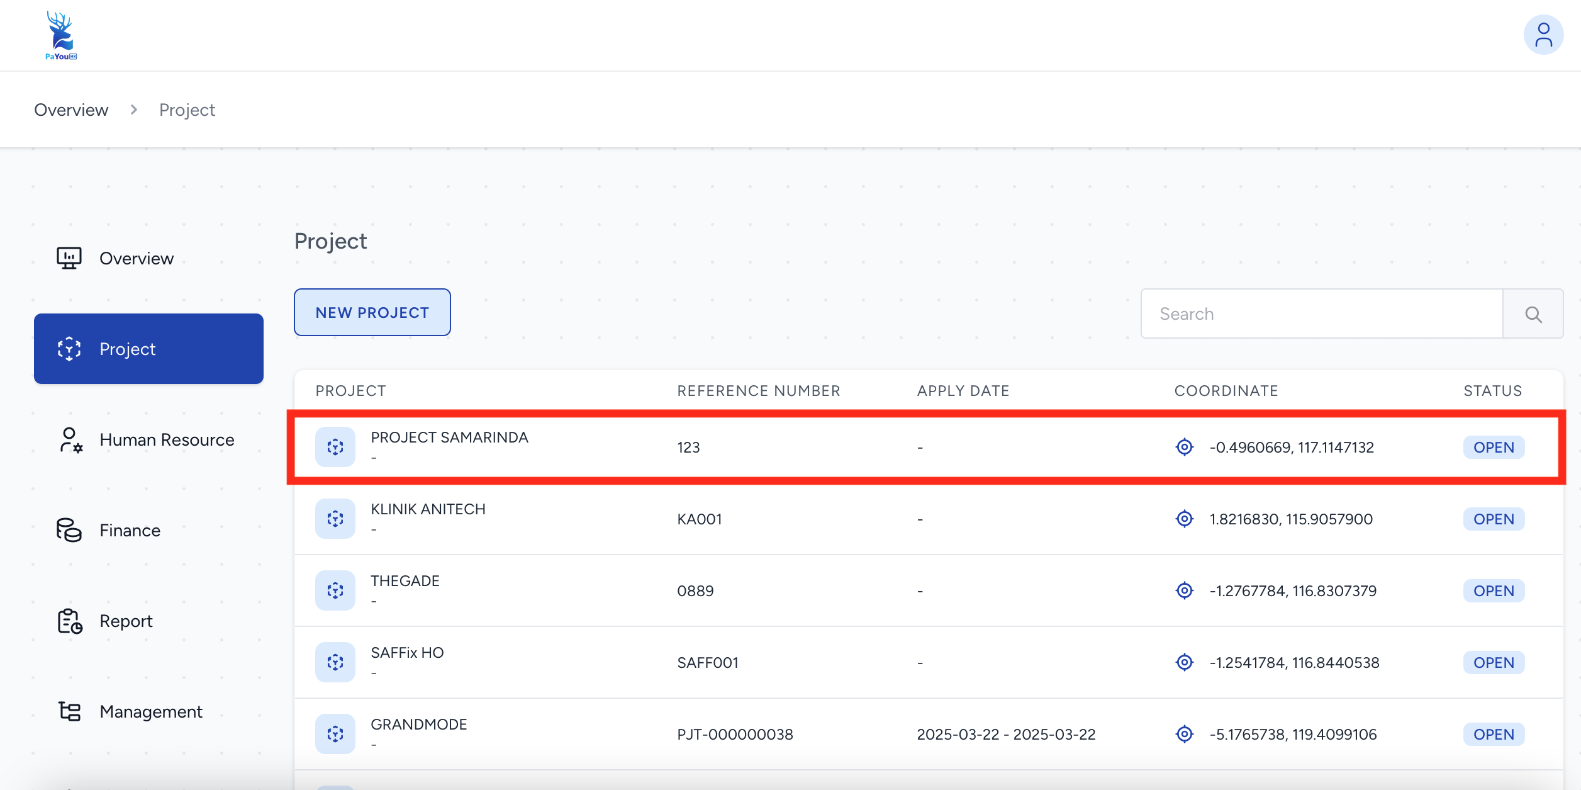The width and height of the screenshot is (1581, 790).
Task: Click OPEN status badge for GRANDMODE
Action: [1493, 735]
